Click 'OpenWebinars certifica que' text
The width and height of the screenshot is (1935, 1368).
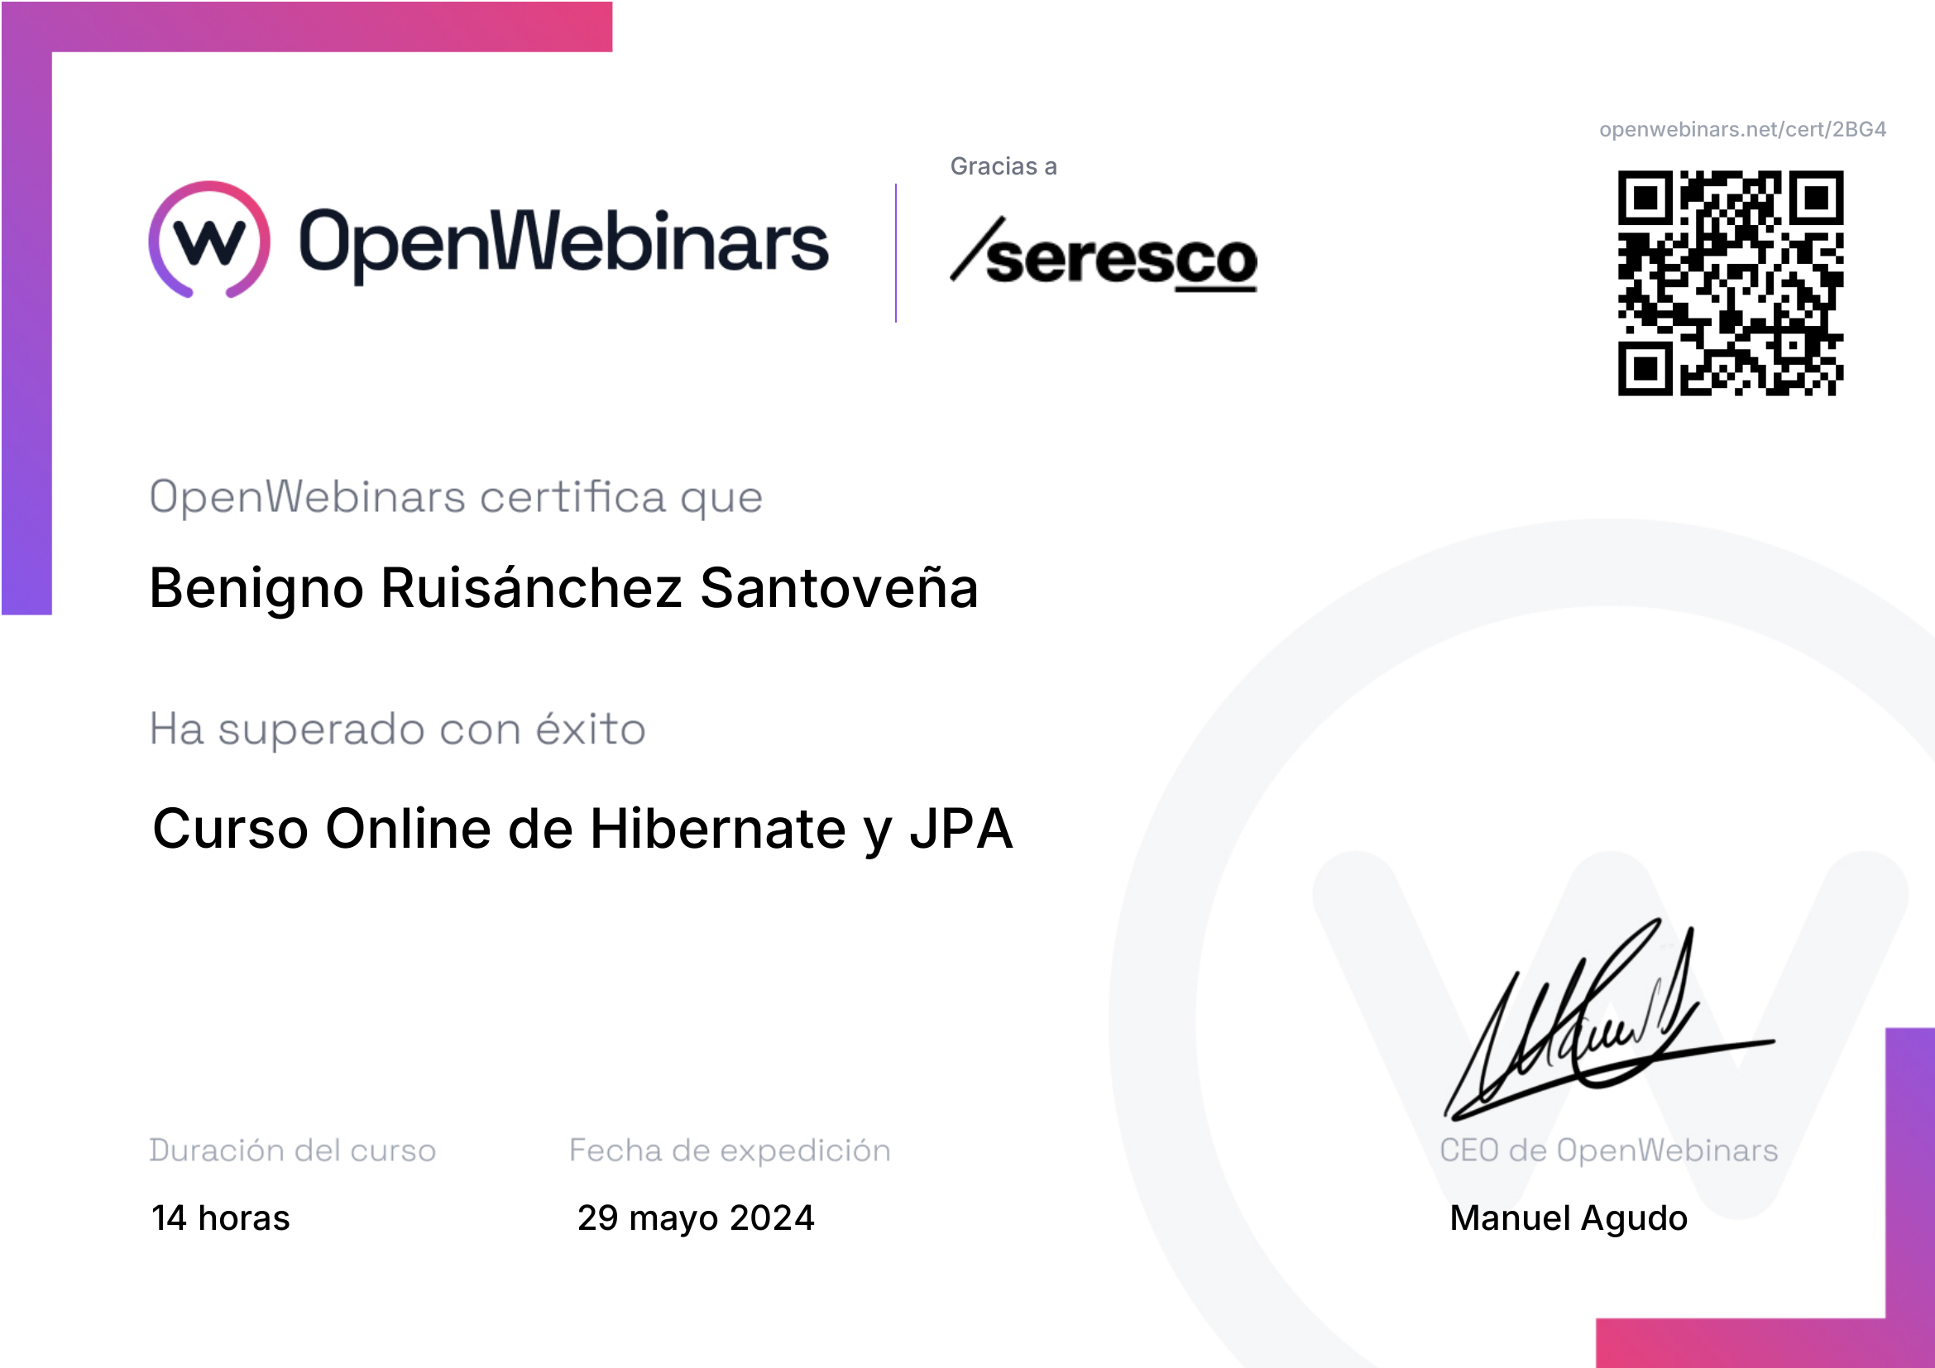[455, 497]
